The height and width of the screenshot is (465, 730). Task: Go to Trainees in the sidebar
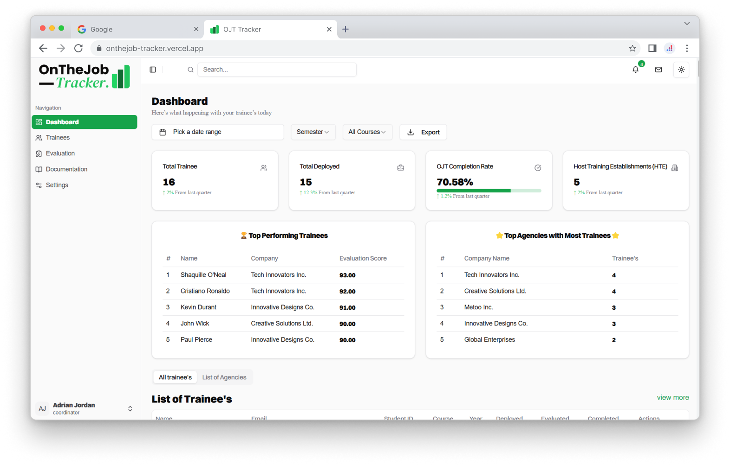(x=58, y=138)
